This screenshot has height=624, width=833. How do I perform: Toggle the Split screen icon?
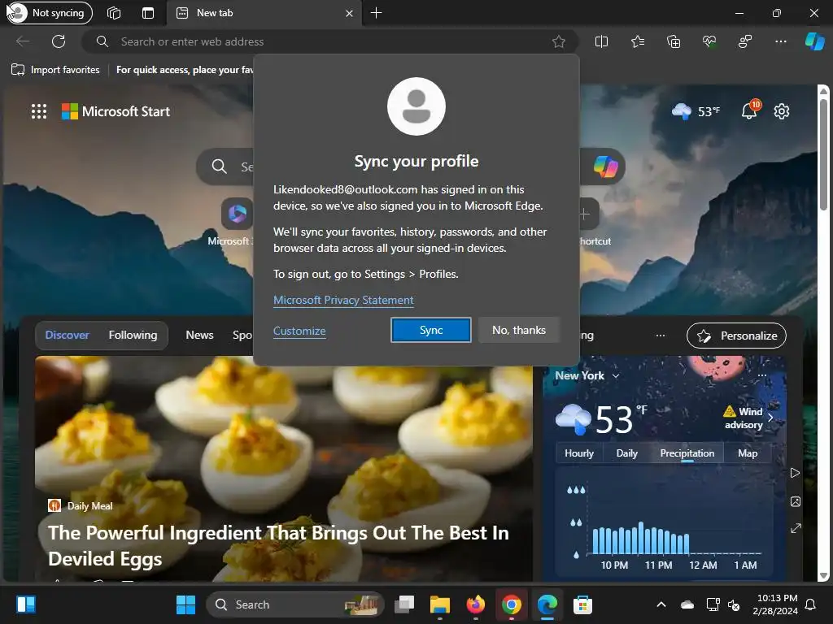[x=601, y=41]
